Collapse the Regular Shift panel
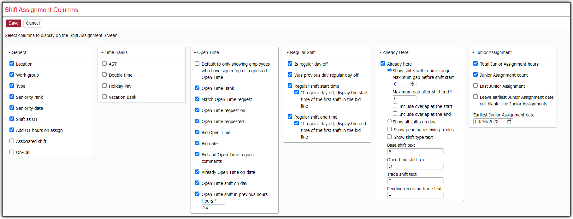 (301, 52)
